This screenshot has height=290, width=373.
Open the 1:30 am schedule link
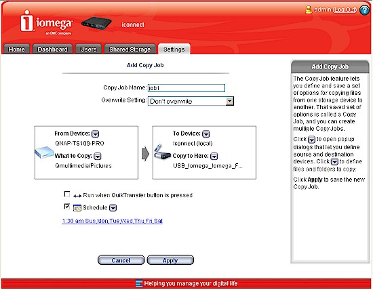pos(113,221)
